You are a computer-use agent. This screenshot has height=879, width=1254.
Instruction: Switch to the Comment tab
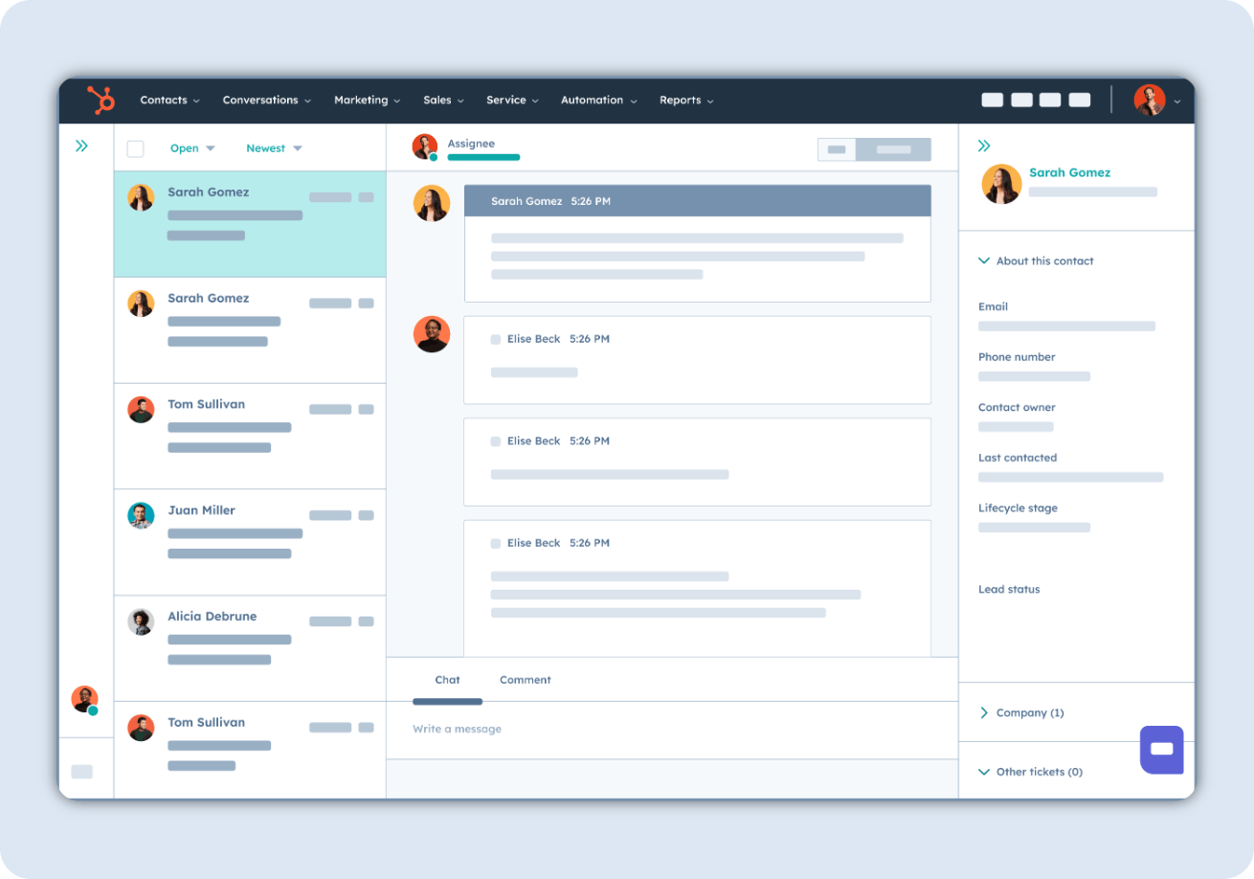(525, 680)
